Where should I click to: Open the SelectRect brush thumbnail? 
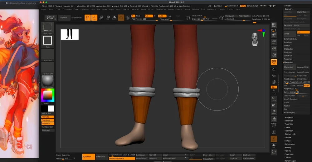47,27
